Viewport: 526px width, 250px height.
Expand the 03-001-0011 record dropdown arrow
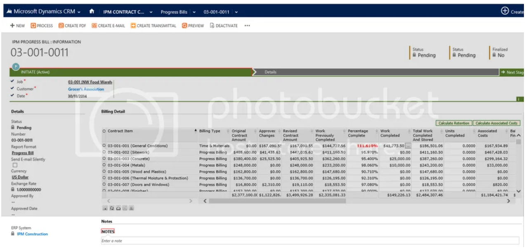click(x=236, y=12)
